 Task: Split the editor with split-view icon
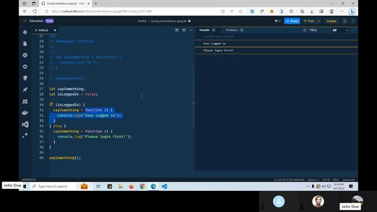coord(177,30)
